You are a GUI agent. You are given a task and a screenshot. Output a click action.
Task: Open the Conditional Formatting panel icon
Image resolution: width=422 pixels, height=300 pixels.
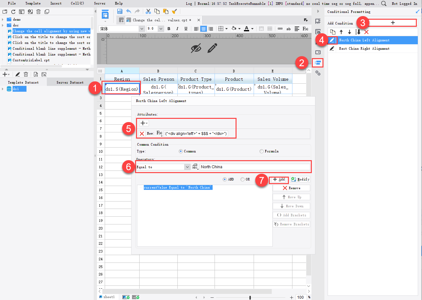(318, 63)
